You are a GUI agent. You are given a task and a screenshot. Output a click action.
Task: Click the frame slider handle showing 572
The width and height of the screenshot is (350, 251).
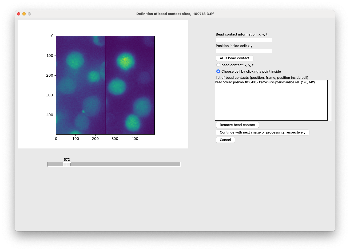tap(67, 164)
